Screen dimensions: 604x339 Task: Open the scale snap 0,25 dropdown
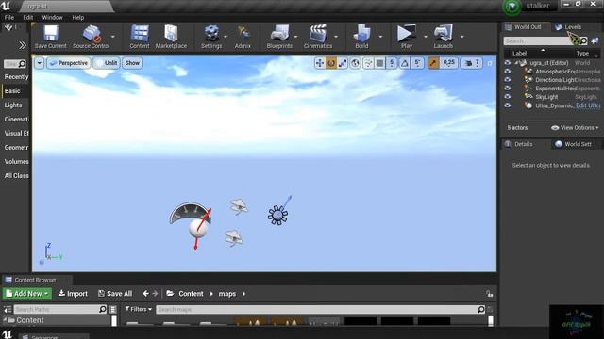[x=449, y=63]
